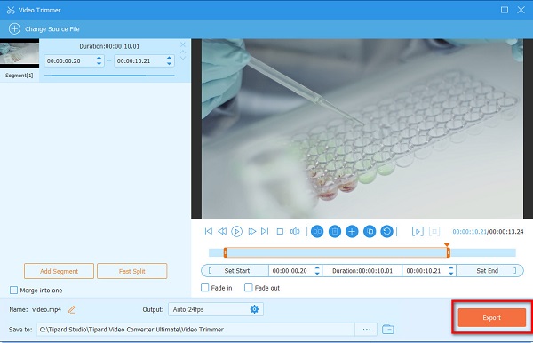The image size is (533, 343).
Task: Open output settings gear icon
Action: tap(254, 309)
